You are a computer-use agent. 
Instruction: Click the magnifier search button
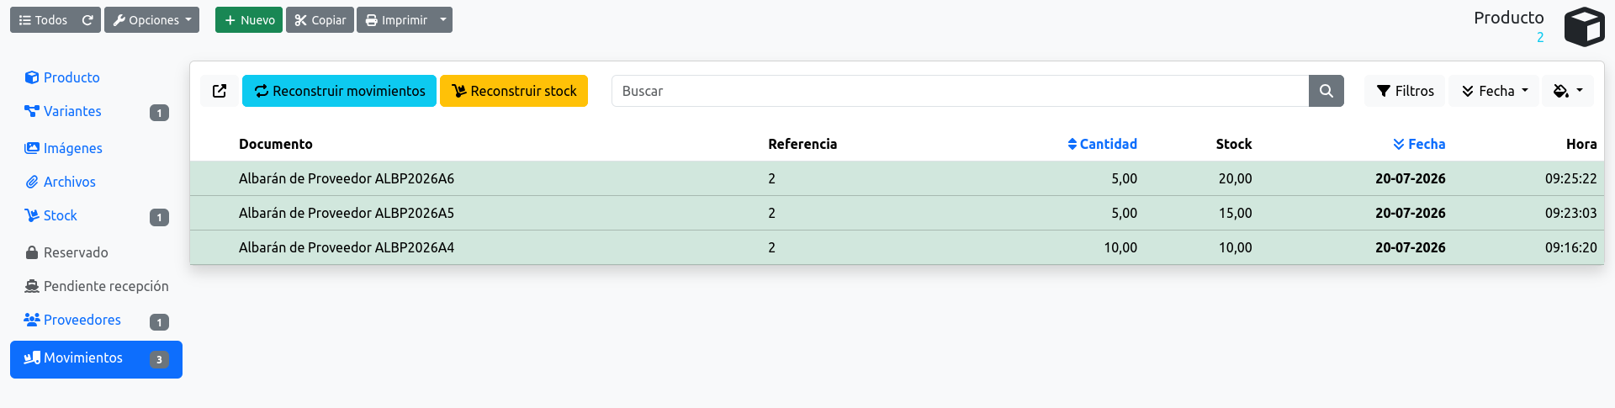click(x=1326, y=91)
